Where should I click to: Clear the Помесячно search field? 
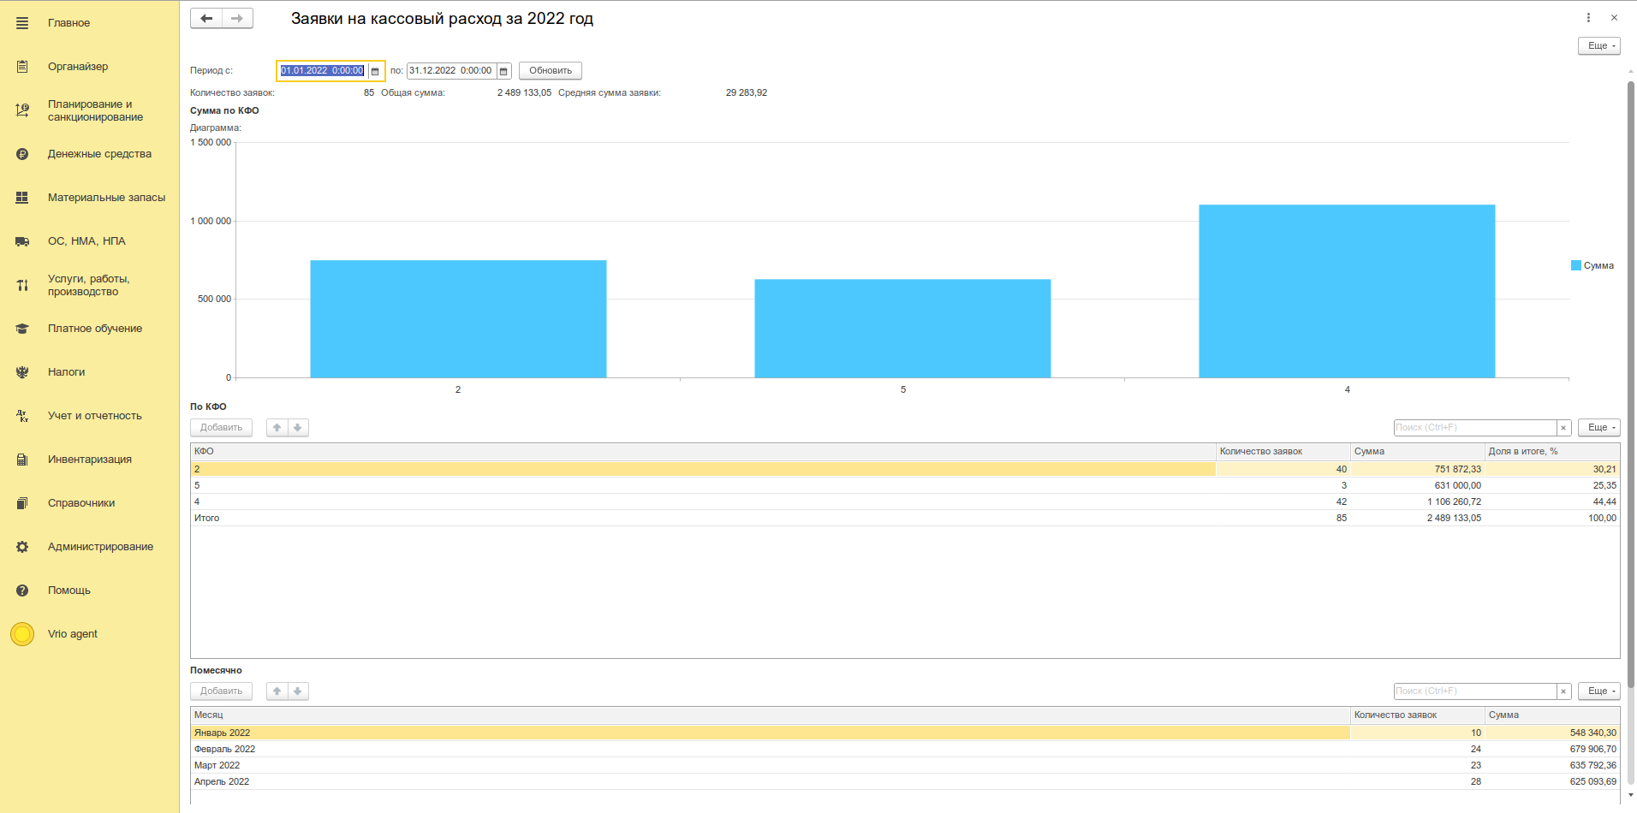1563,691
